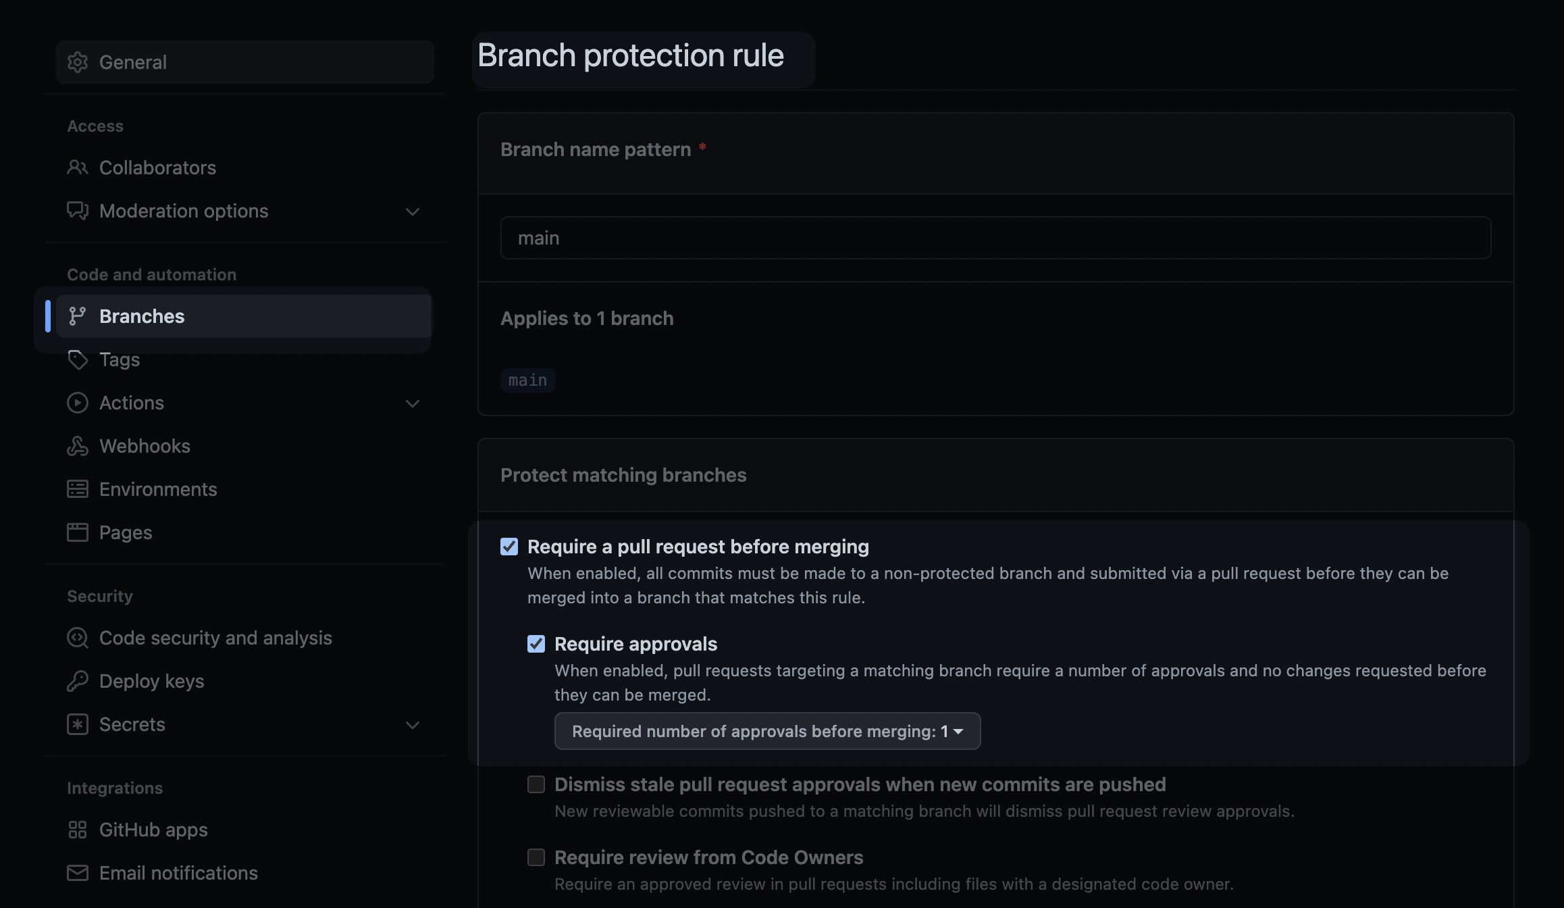This screenshot has width=1564, height=908.
Task: Click the Code security and analysis icon
Action: (78, 638)
